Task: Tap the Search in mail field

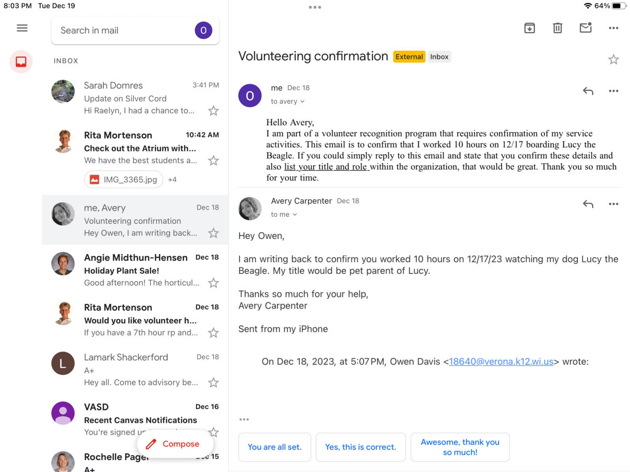Action: coord(135,30)
